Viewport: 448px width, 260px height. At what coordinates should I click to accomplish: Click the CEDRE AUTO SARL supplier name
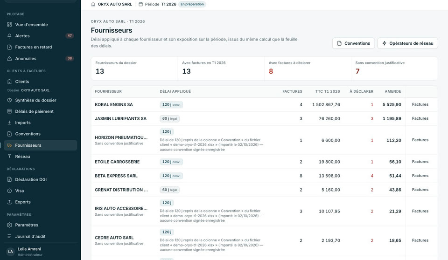(114, 238)
